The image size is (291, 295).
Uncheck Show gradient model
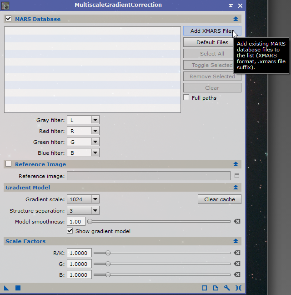(x=70, y=231)
